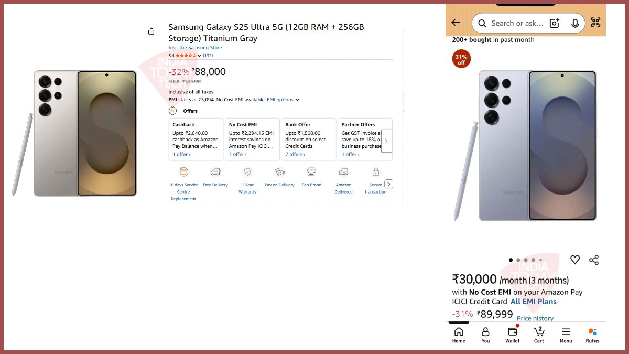
Task: Expand the EMI options dropdown
Action: point(283,100)
